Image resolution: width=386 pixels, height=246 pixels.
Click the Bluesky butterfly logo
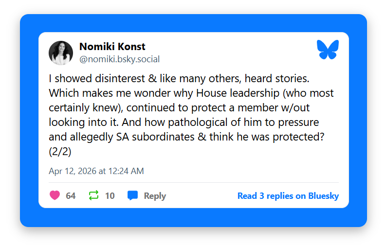(328, 50)
